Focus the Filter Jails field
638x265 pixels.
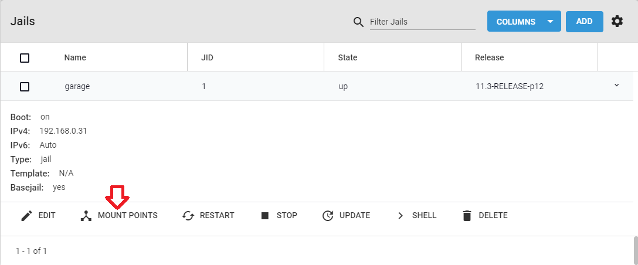422,22
